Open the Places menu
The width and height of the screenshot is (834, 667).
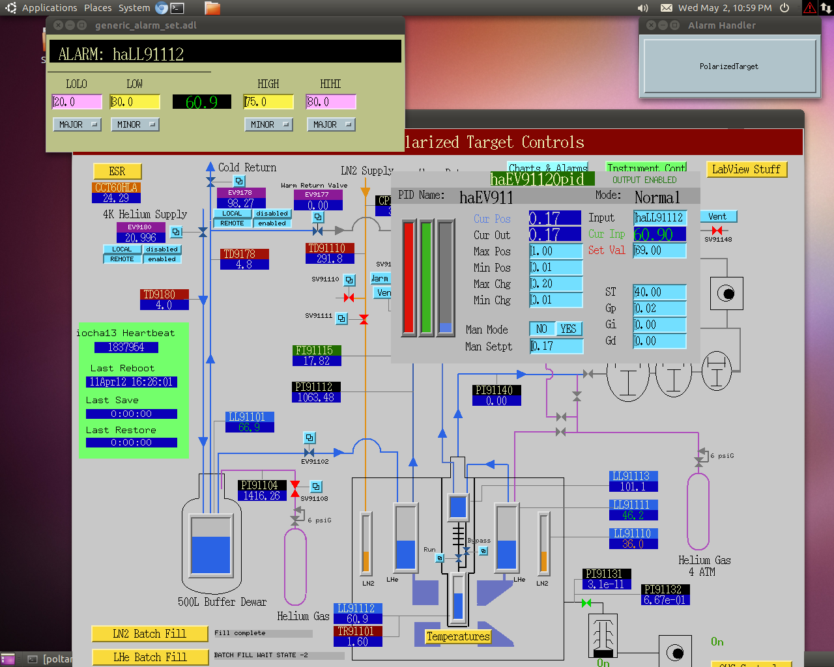pos(98,8)
